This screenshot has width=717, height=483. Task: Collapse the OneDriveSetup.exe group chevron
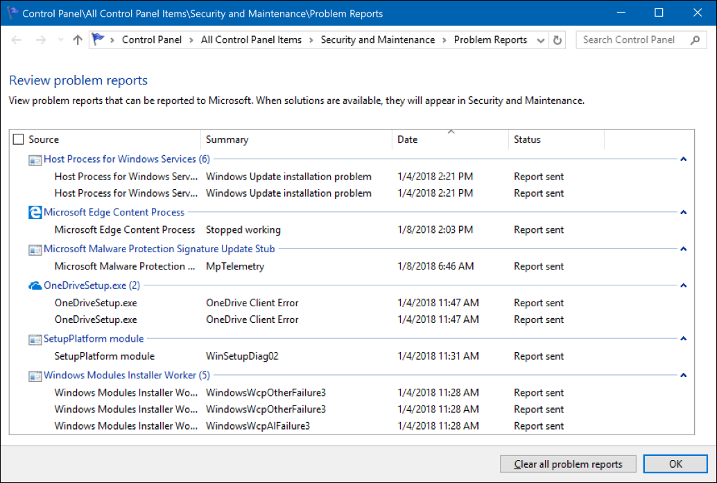[x=684, y=286]
